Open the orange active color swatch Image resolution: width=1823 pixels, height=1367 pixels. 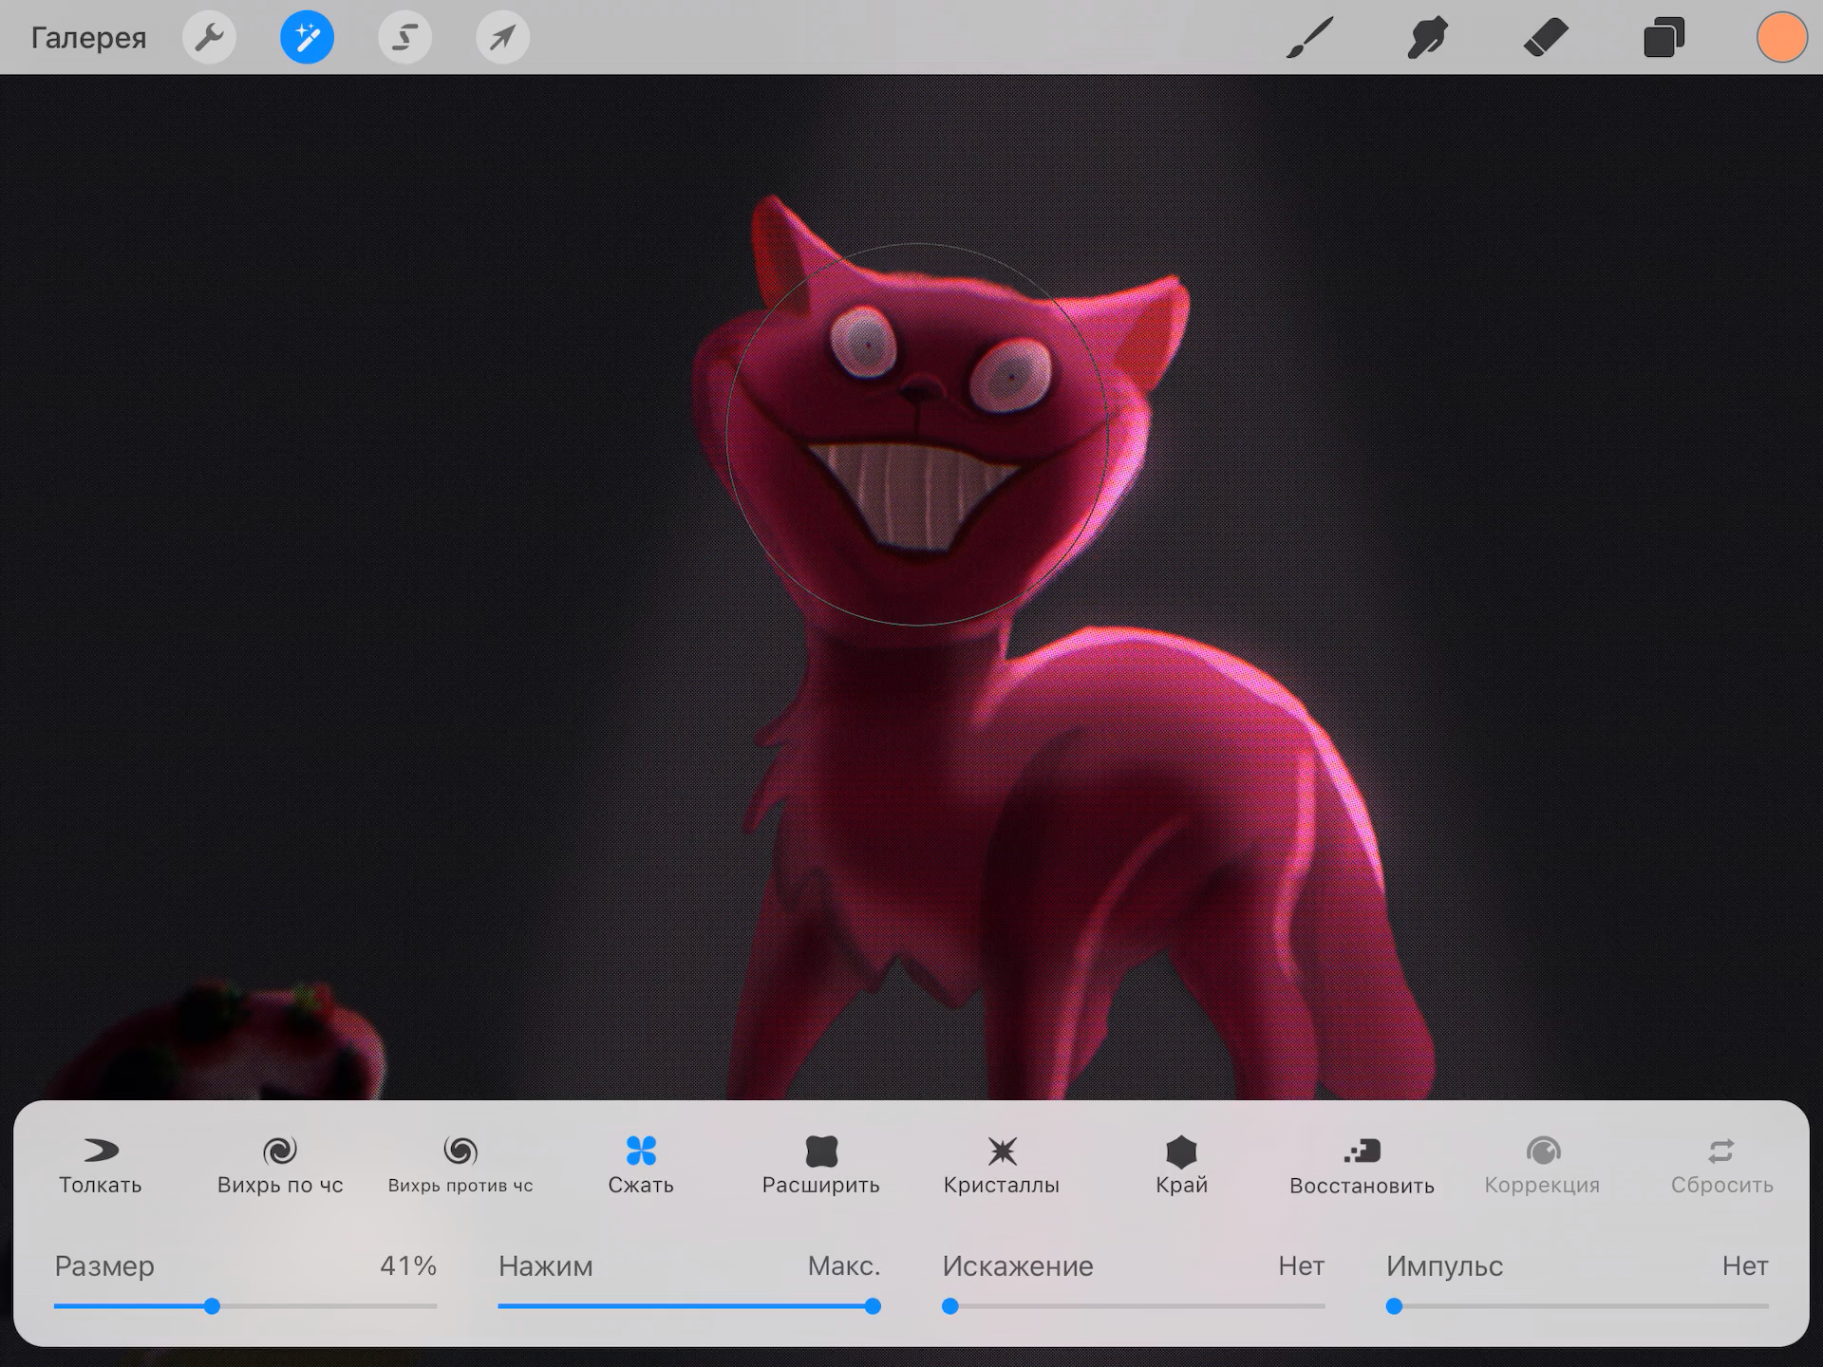coord(1781,38)
